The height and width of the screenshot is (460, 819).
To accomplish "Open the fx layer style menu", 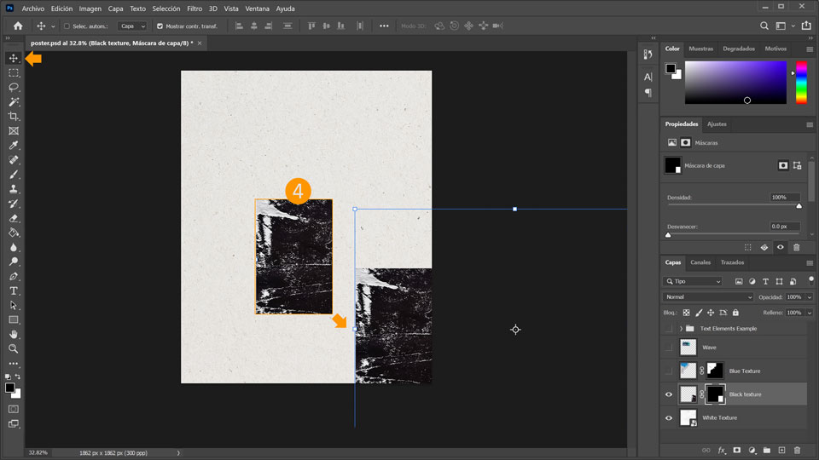I will click(722, 450).
